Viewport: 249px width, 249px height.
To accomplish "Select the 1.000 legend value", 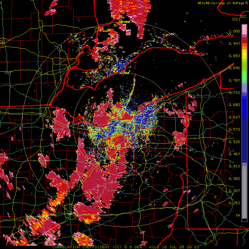I will (x=234, y=31).
